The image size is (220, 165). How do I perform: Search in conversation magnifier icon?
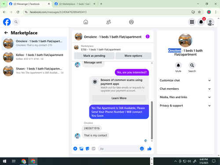(x=192, y=65)
